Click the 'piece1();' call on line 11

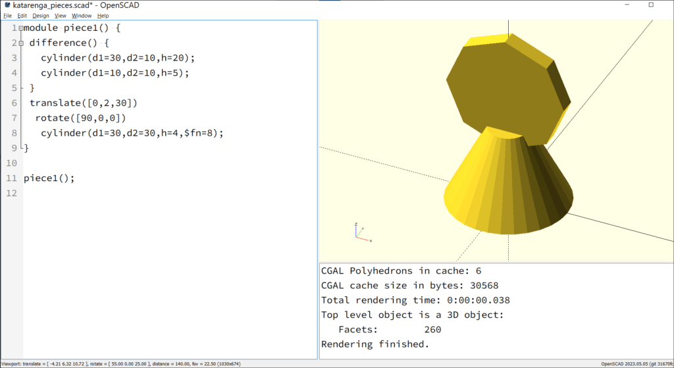[x=49, y=178]
